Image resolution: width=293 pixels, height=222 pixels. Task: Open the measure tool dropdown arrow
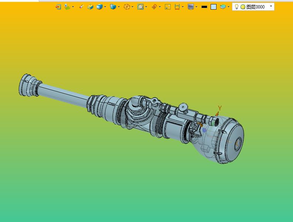[183, 7]
